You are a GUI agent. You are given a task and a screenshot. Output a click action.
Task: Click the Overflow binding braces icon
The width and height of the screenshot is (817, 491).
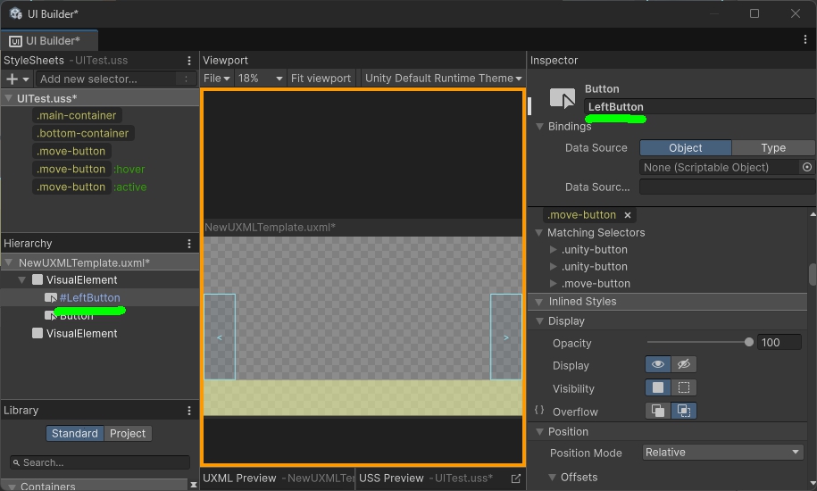click(539, 411)
